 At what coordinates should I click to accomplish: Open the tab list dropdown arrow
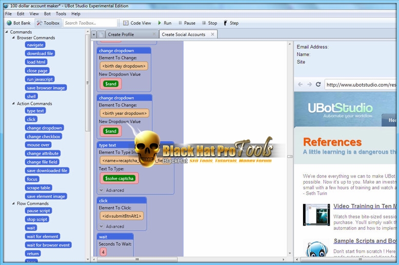coord(94,34)
